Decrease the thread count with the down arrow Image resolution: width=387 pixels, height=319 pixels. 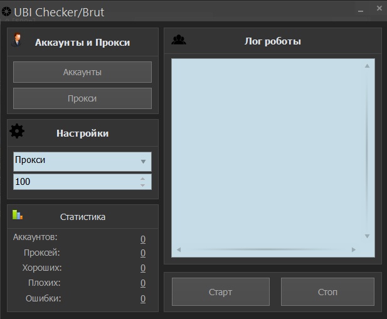pos(142,185)
